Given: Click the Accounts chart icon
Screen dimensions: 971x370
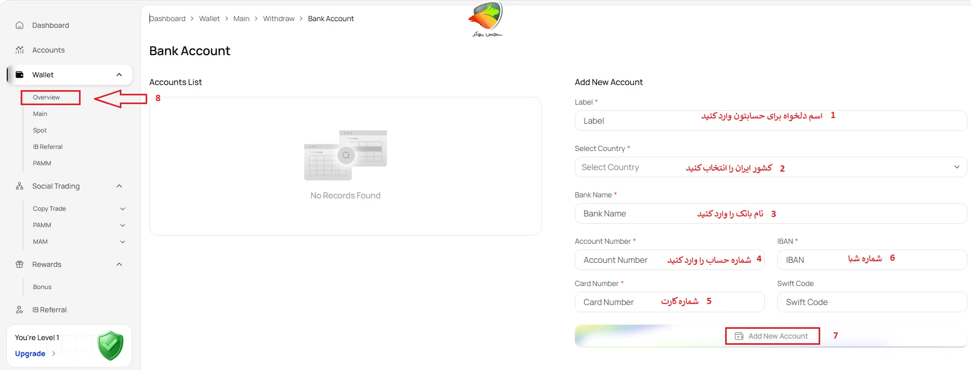Looking at the screenshot, I should point(20,50).
